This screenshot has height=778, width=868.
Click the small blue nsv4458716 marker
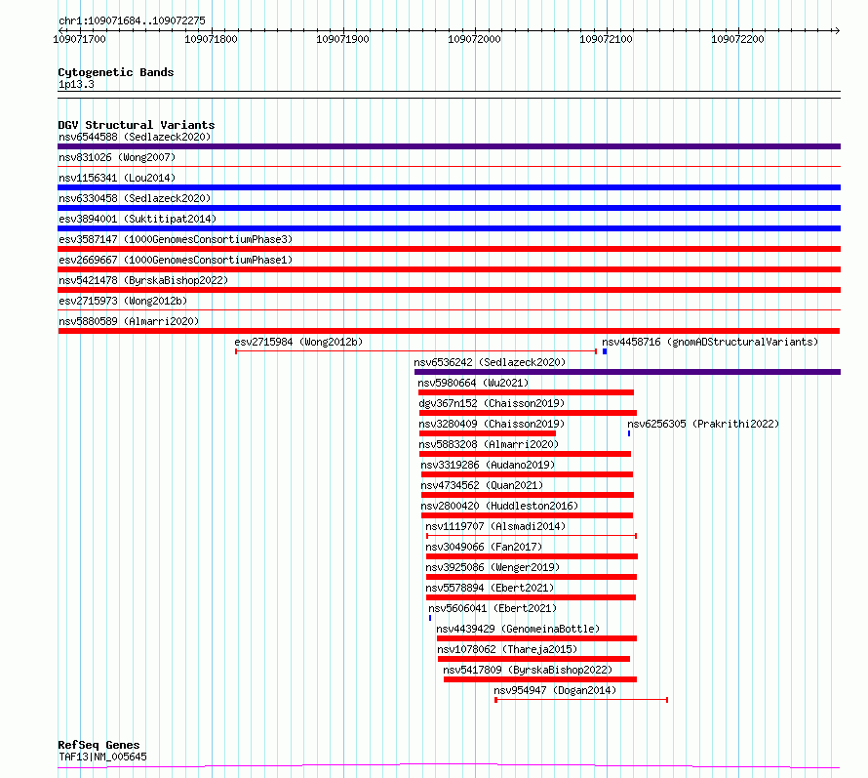click(605, 351)
